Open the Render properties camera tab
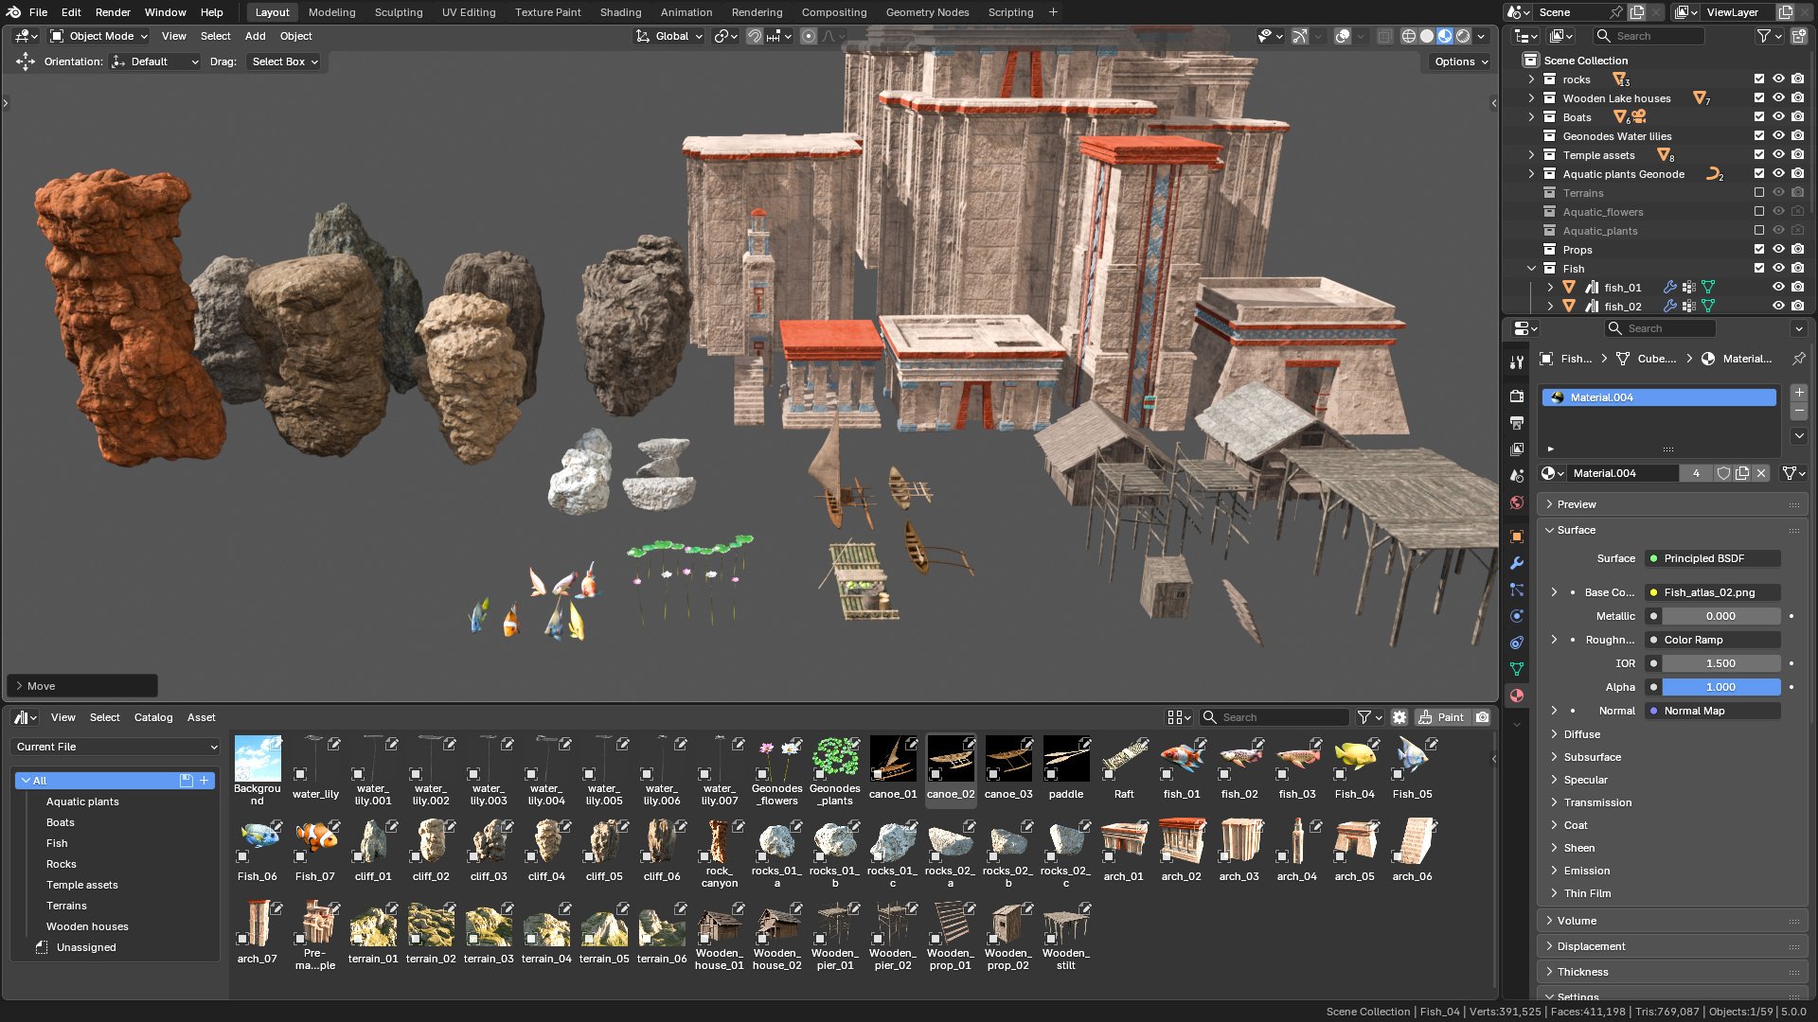The width and height of the screenshot is (1818, 1022). (x=1517, y=396)
